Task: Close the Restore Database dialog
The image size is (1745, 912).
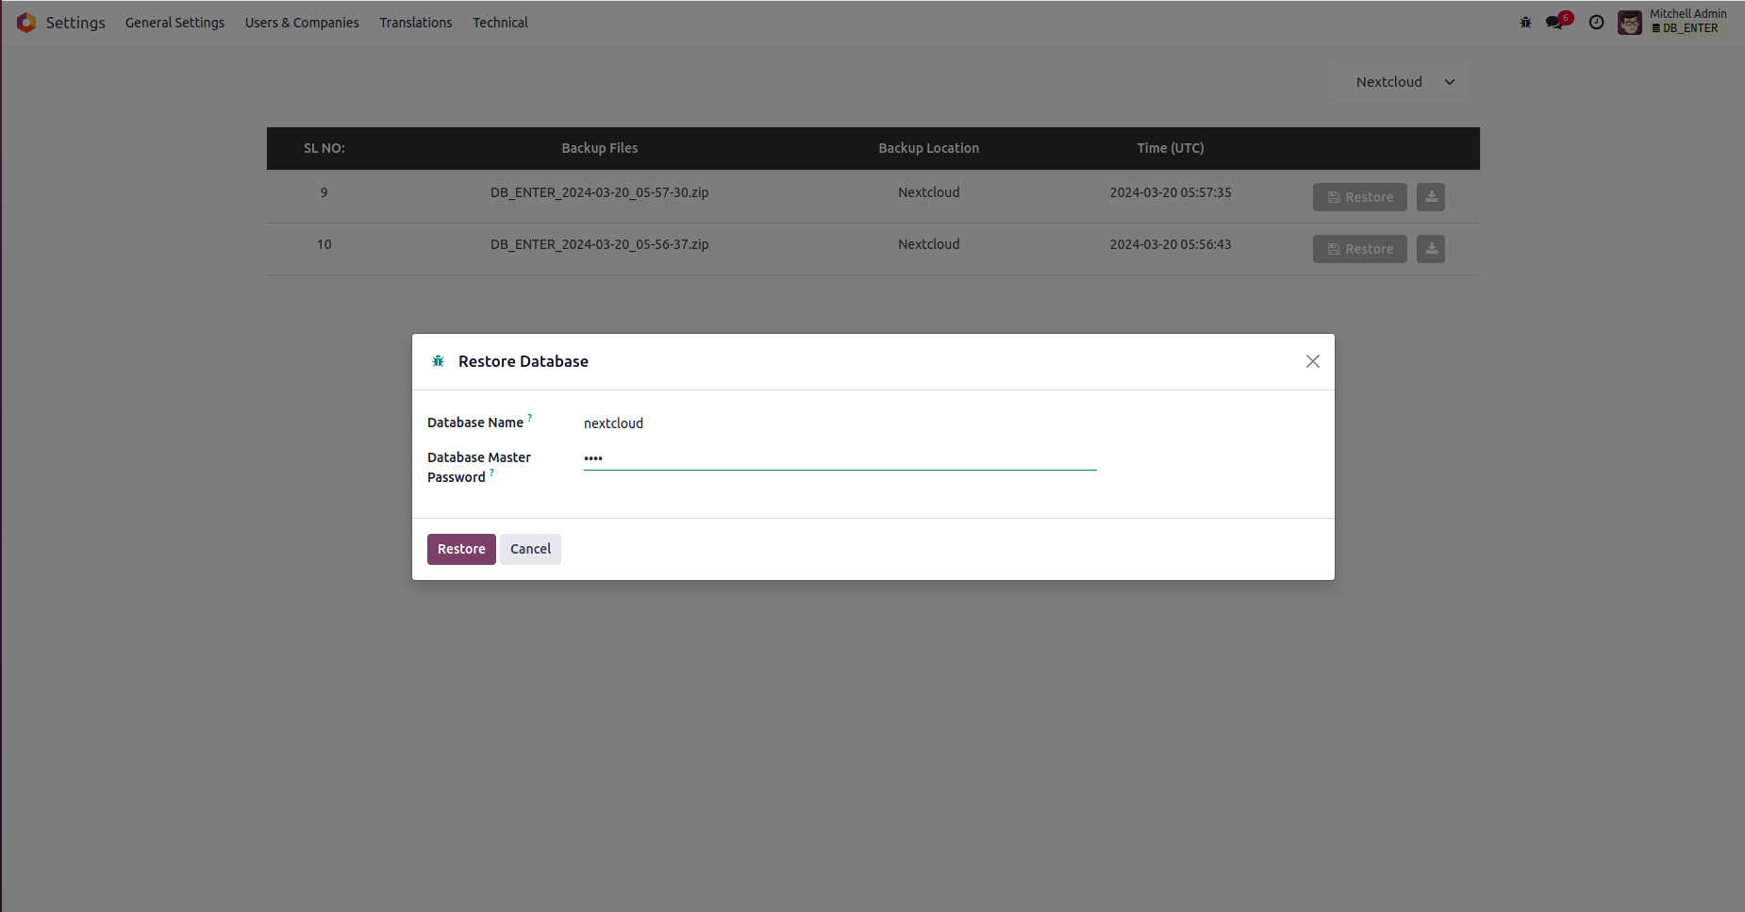Action: pos(1312,361)
